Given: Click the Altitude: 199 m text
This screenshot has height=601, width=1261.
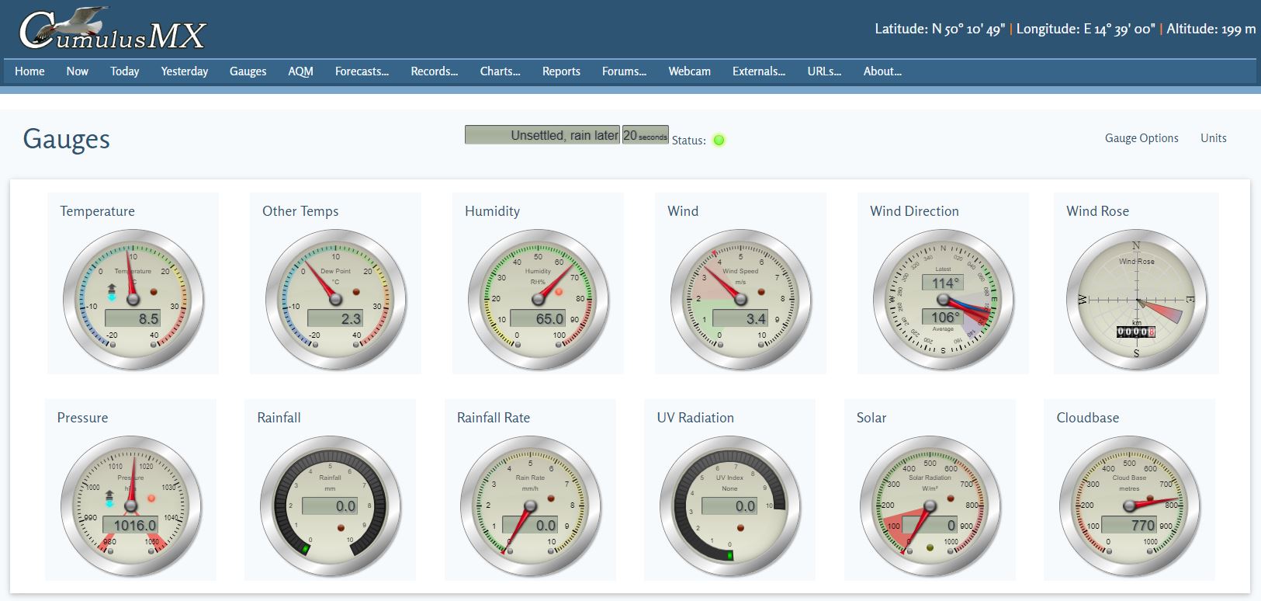Looking at the screenshot, I should [1211, 30].
